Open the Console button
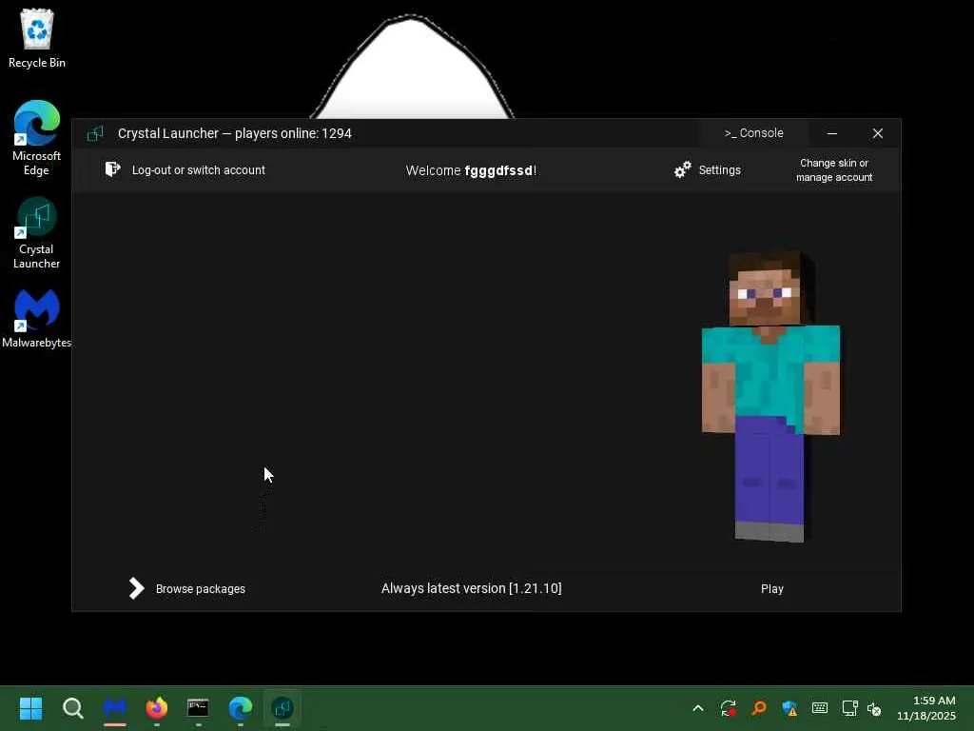974x731 pixels. coord(753,133)
